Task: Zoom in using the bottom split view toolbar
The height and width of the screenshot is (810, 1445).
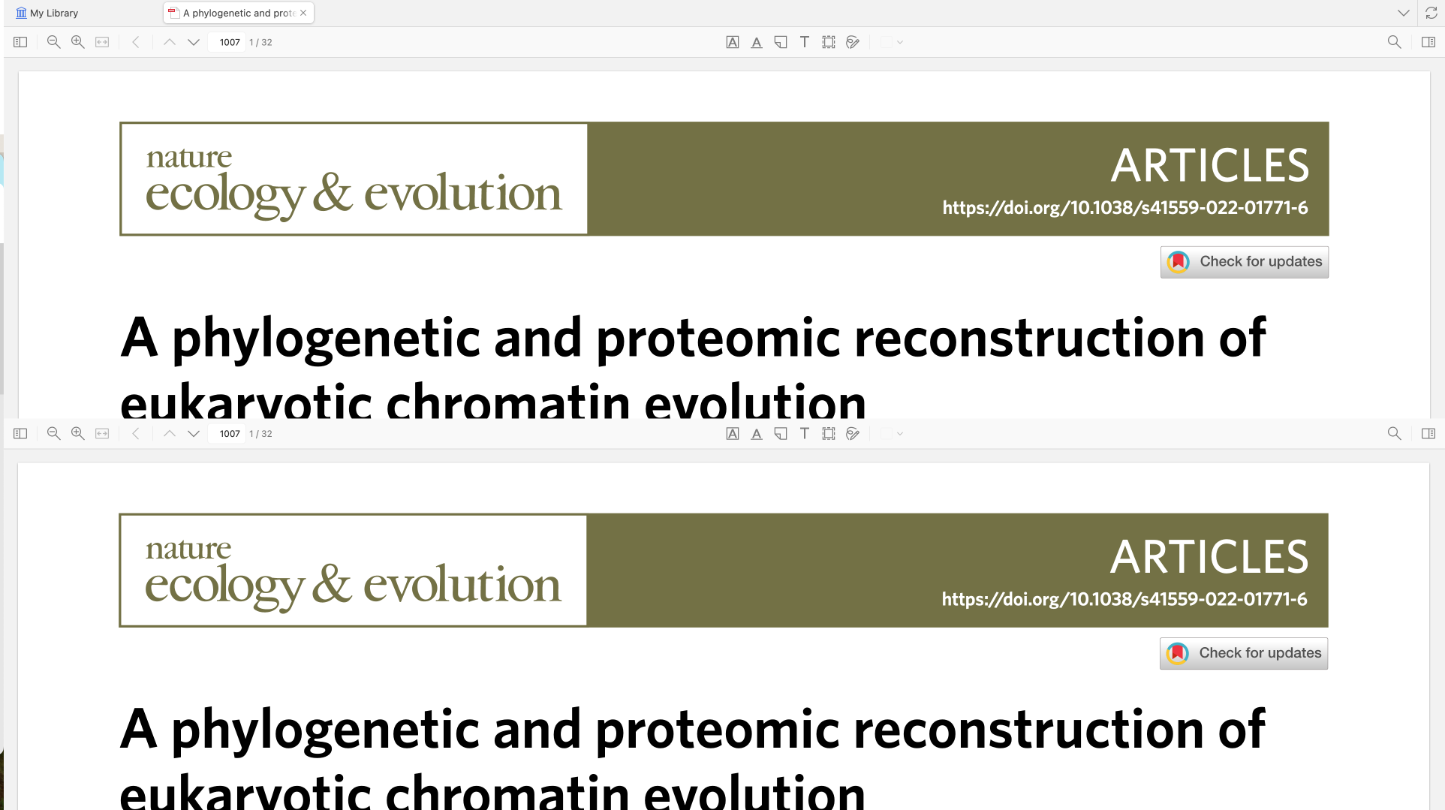Action: [77, 433]
